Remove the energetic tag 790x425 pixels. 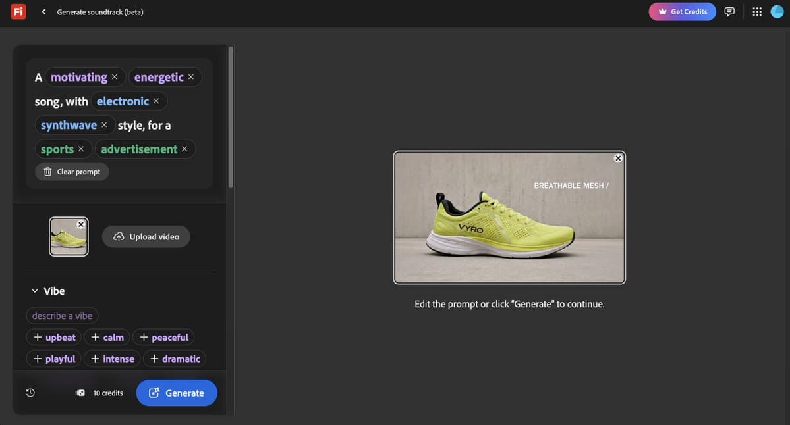(x=190, y=77)
